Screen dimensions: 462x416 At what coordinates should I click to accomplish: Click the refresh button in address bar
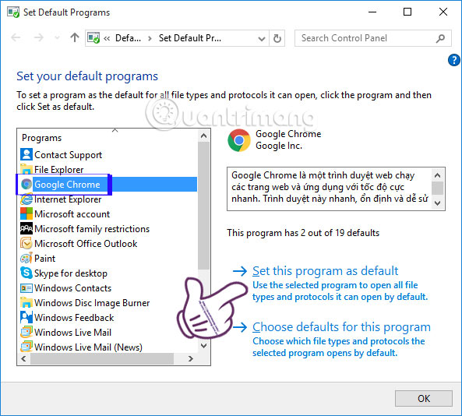pos(277,38)
